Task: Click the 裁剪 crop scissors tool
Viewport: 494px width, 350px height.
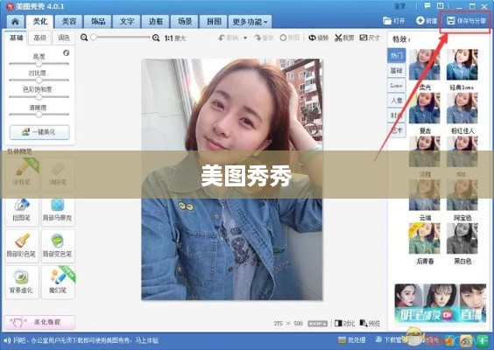Action: point(344,38)
